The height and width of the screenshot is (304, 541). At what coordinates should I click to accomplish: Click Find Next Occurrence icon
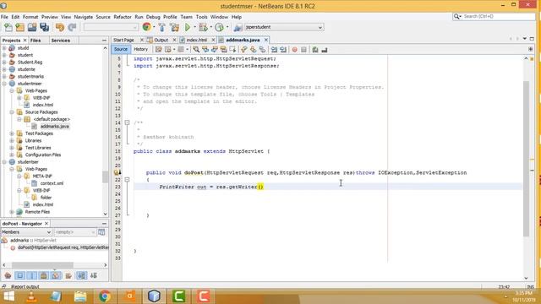point(215,50)
